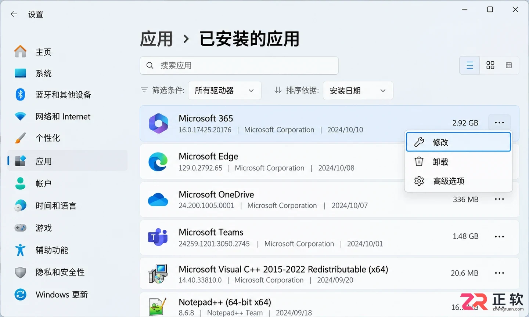
Task: Open more options for Microsoft Teams
Action: point(499,237)
